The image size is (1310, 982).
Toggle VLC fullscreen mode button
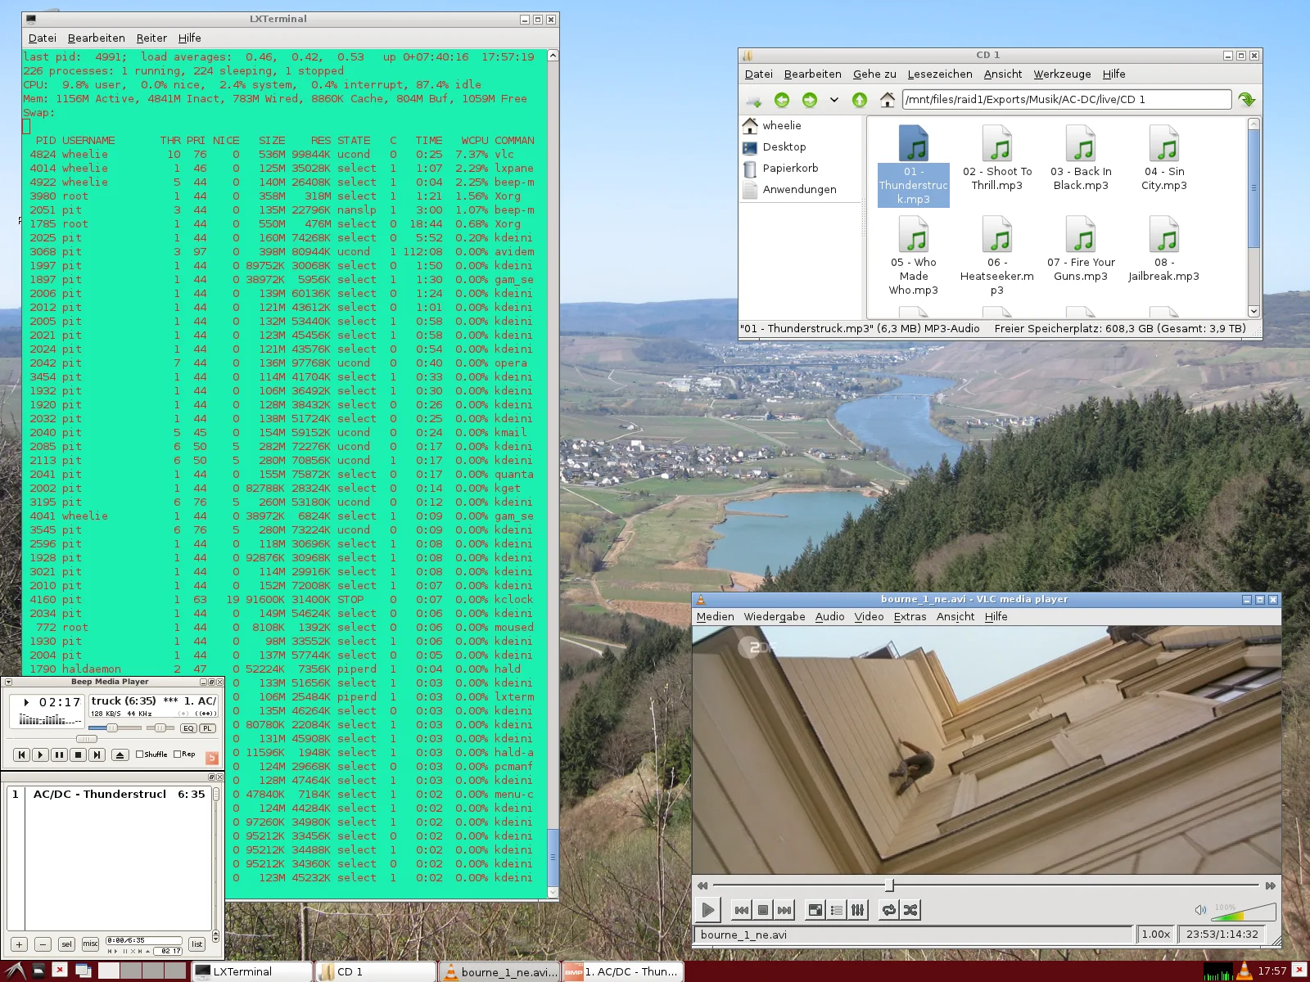click(815, 910)
